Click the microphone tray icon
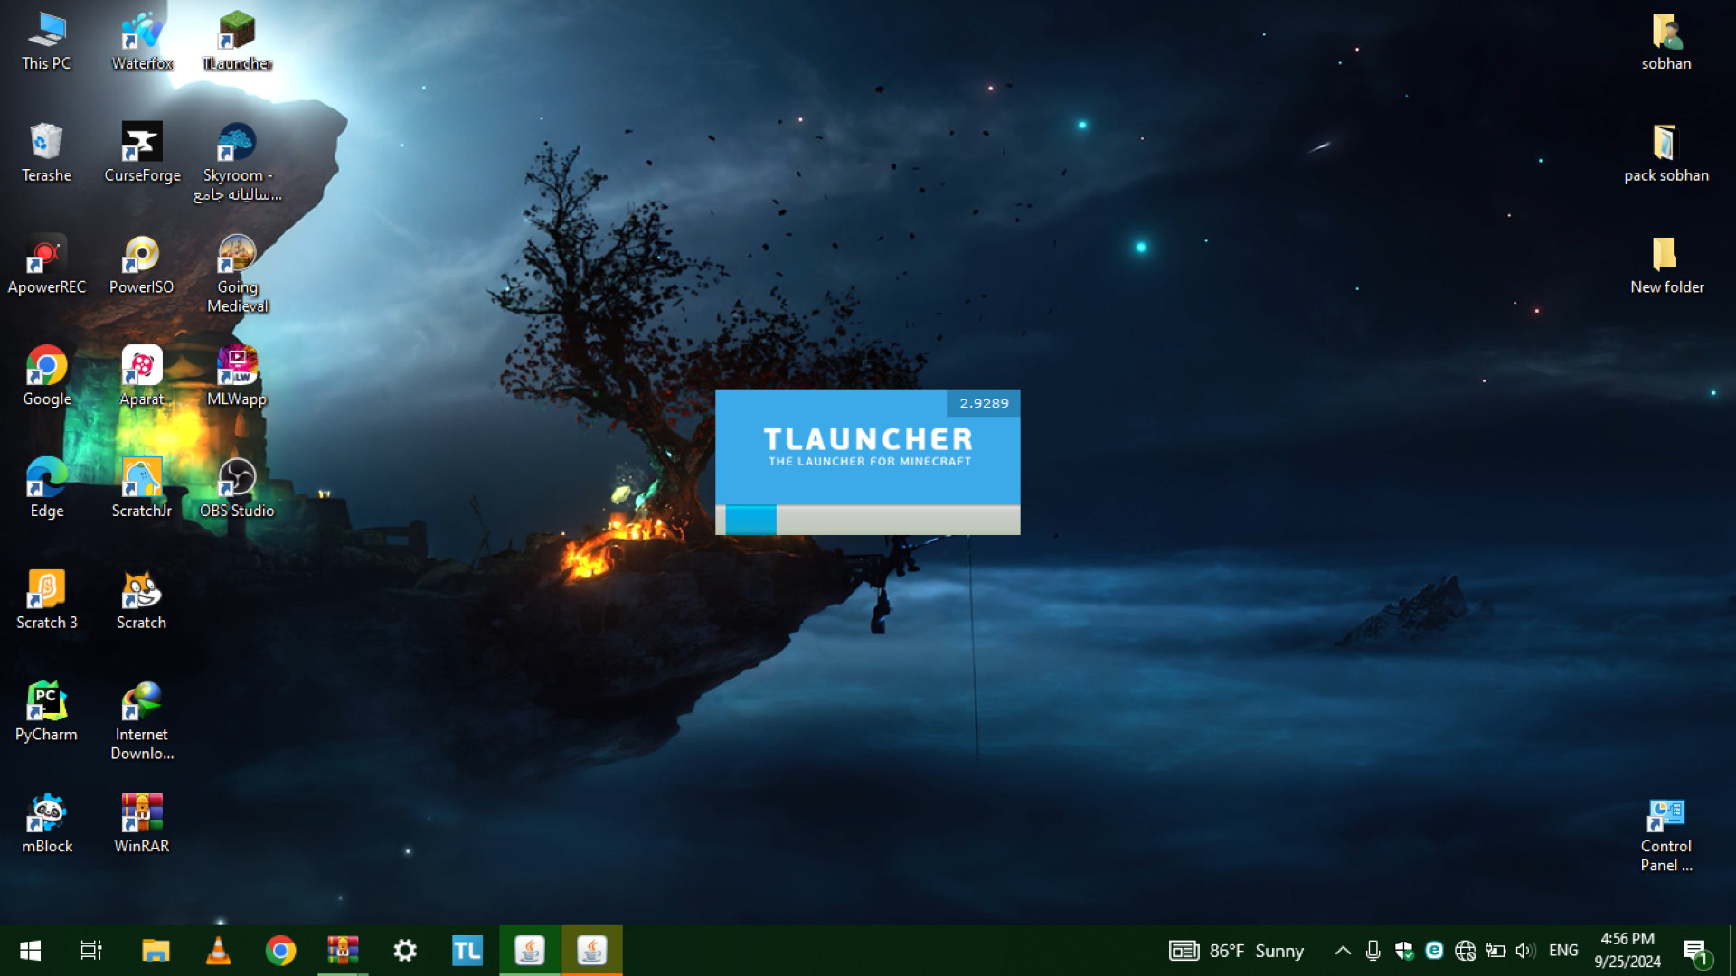This screenshot has height=976, width=1736. pyautogui.click(x=1373, y=951)
